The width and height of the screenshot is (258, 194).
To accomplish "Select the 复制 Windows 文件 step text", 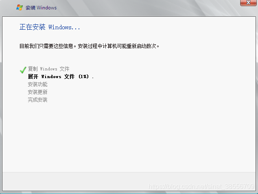I will coord(48,69).
